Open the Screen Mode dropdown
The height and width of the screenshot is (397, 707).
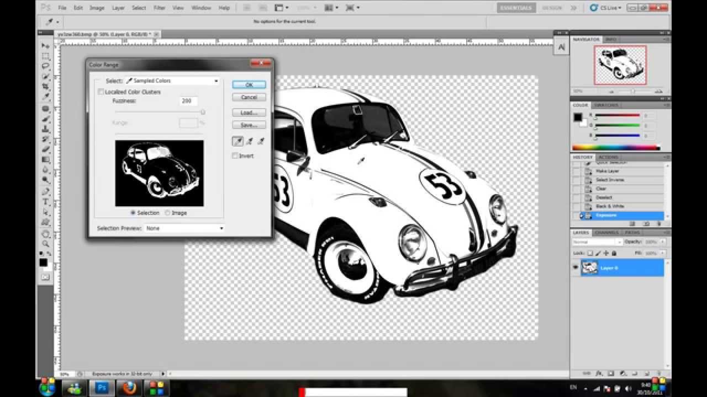(352, 8)
